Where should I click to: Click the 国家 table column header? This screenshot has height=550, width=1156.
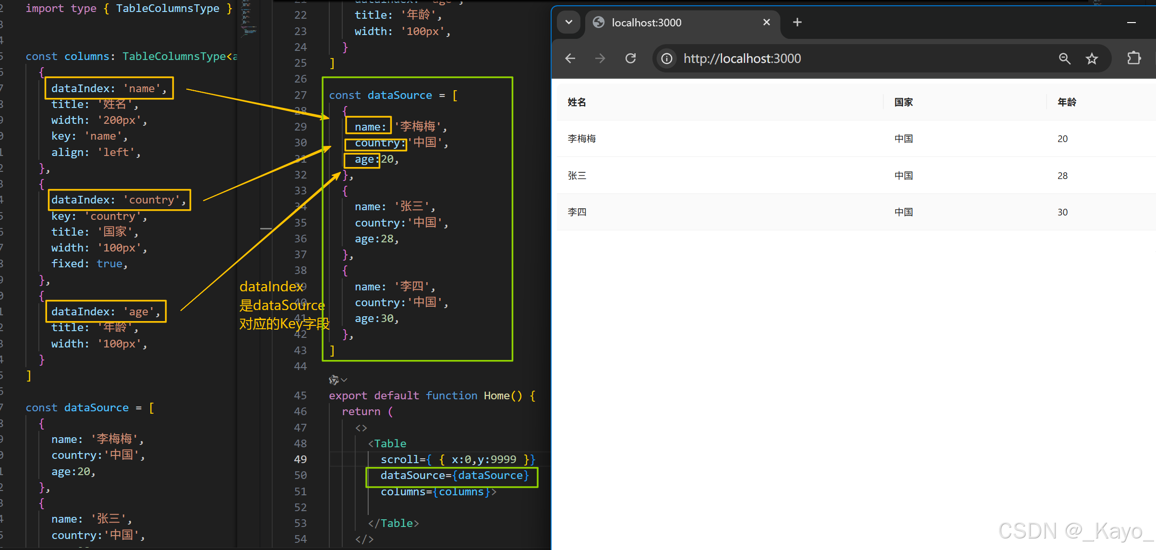(x=903, y=102)
